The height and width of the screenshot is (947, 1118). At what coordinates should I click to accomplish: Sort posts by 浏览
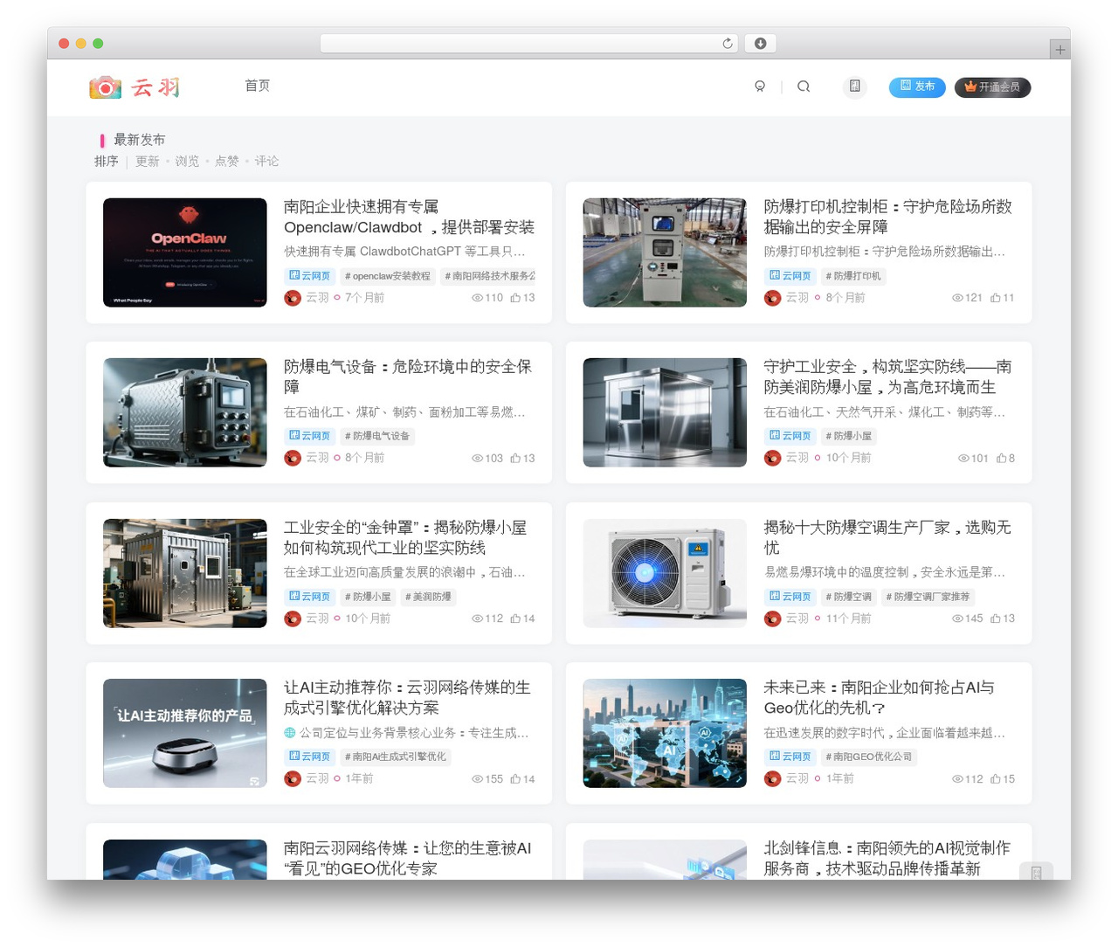click(x=187, y=162)
